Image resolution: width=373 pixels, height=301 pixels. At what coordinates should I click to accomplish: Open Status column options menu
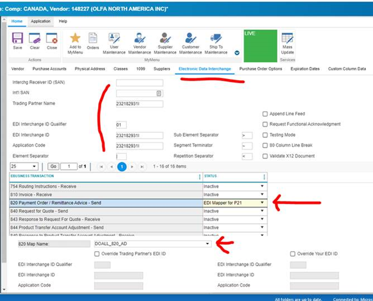[x=264, y=177]
